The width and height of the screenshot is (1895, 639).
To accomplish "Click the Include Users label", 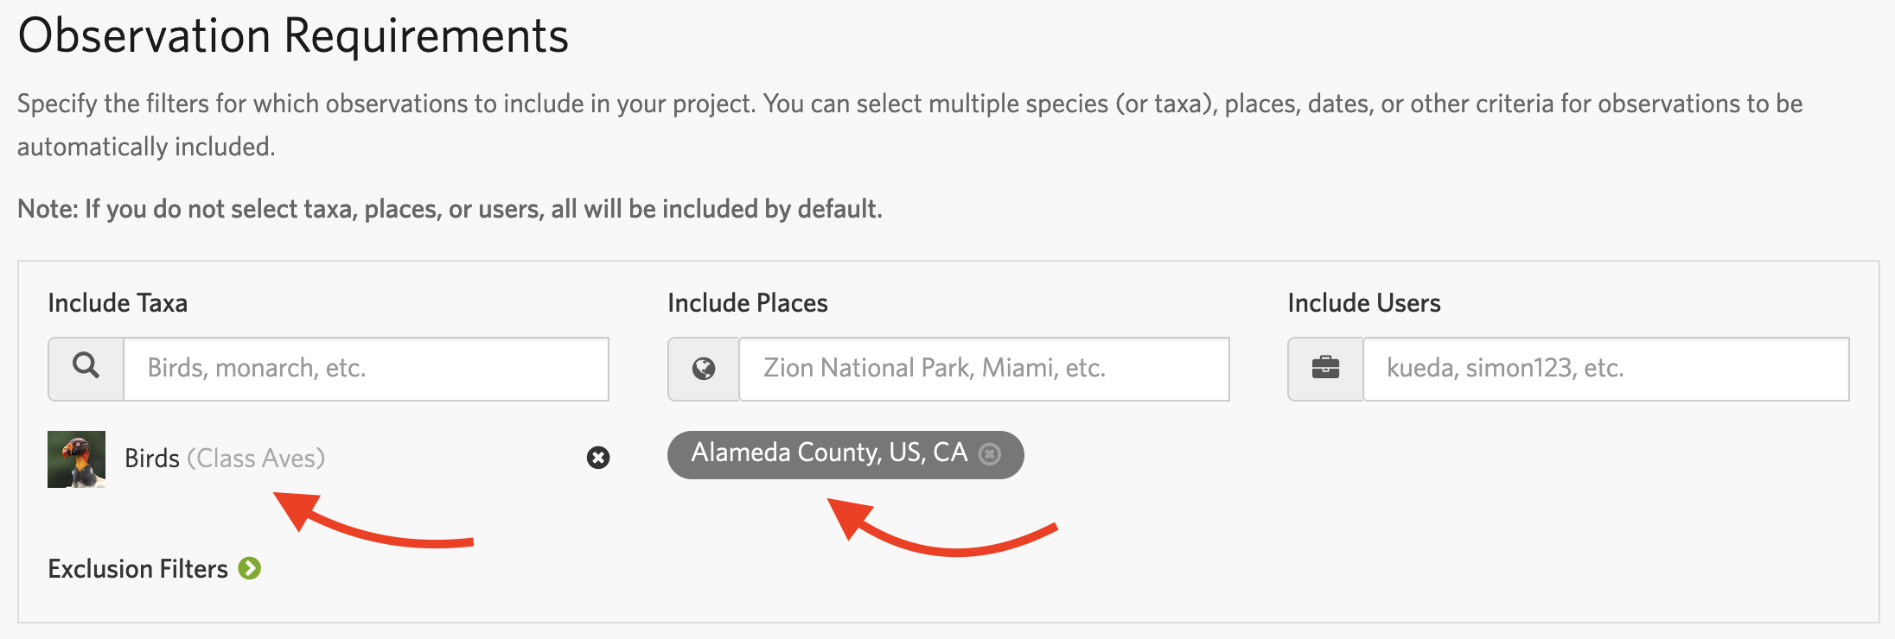I will click(1363, 303).
